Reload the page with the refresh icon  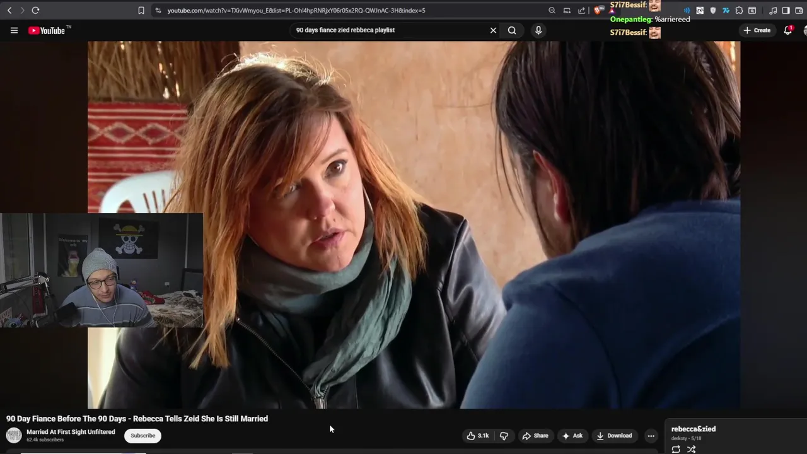[x=35, y=10]
